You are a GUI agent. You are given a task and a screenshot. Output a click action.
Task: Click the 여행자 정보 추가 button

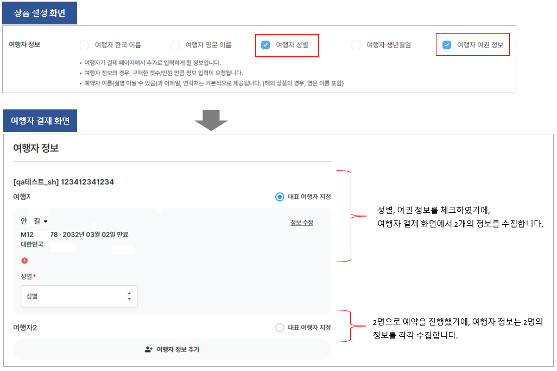[x=172, y=349]
